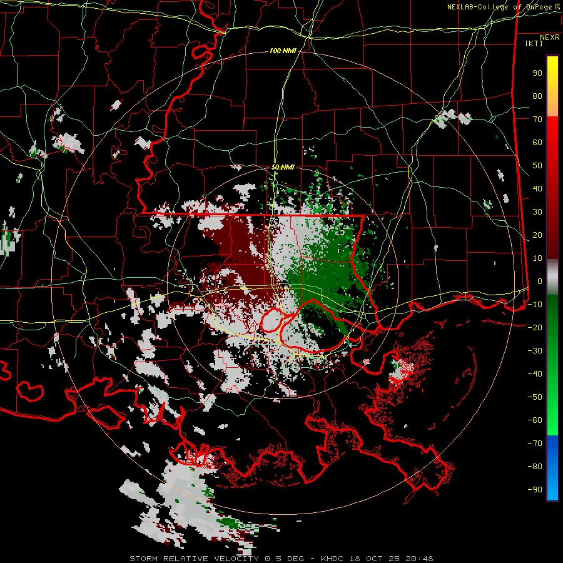Click the positive "50" scale value
Screen dimensions: 563x563
(537, 166)
